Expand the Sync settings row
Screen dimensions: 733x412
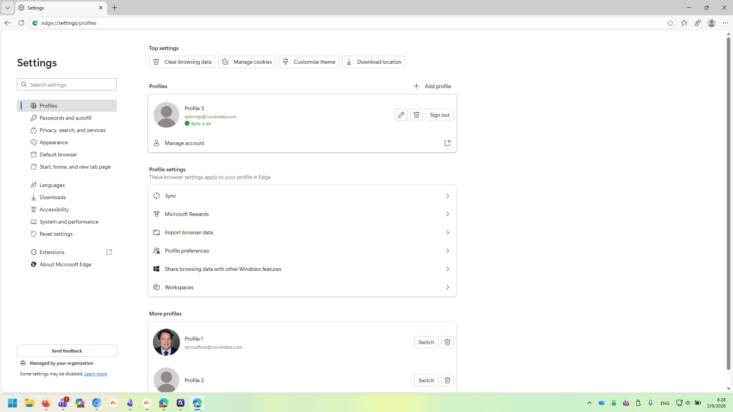coord(302,196)
